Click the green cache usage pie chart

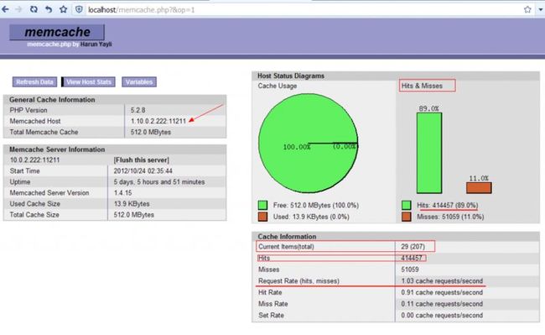[x=309, y=143]
